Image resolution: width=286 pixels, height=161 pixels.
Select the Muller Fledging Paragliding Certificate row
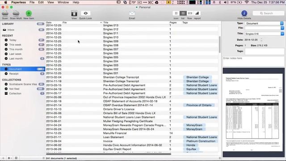pos(132,121)
